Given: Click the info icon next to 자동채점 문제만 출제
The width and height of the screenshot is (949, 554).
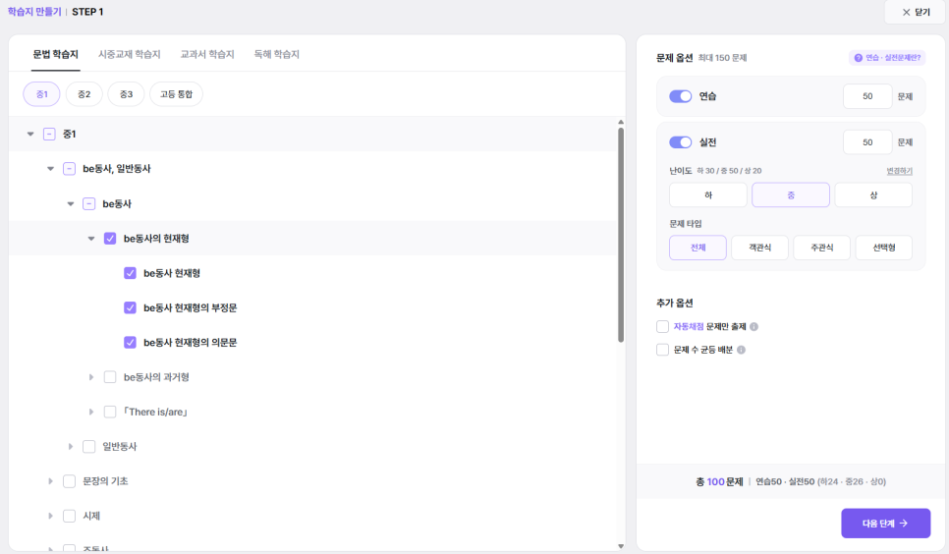Looking at the screenshot, I should (x=754, y=326).
